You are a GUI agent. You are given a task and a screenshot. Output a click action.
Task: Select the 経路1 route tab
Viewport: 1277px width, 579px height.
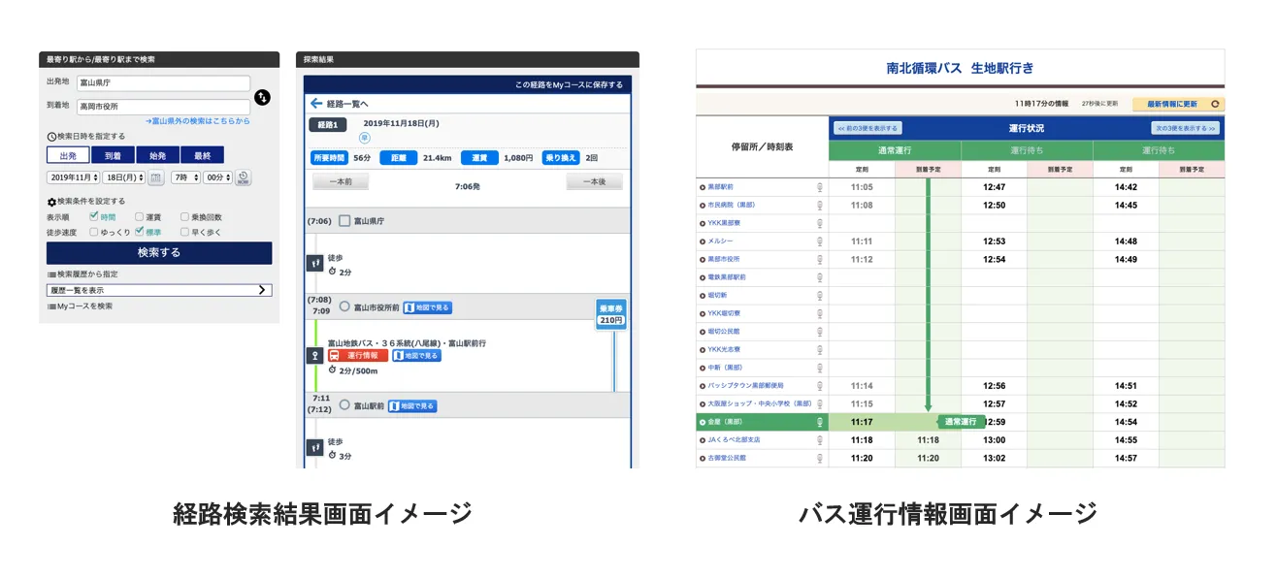coord(328,124)
